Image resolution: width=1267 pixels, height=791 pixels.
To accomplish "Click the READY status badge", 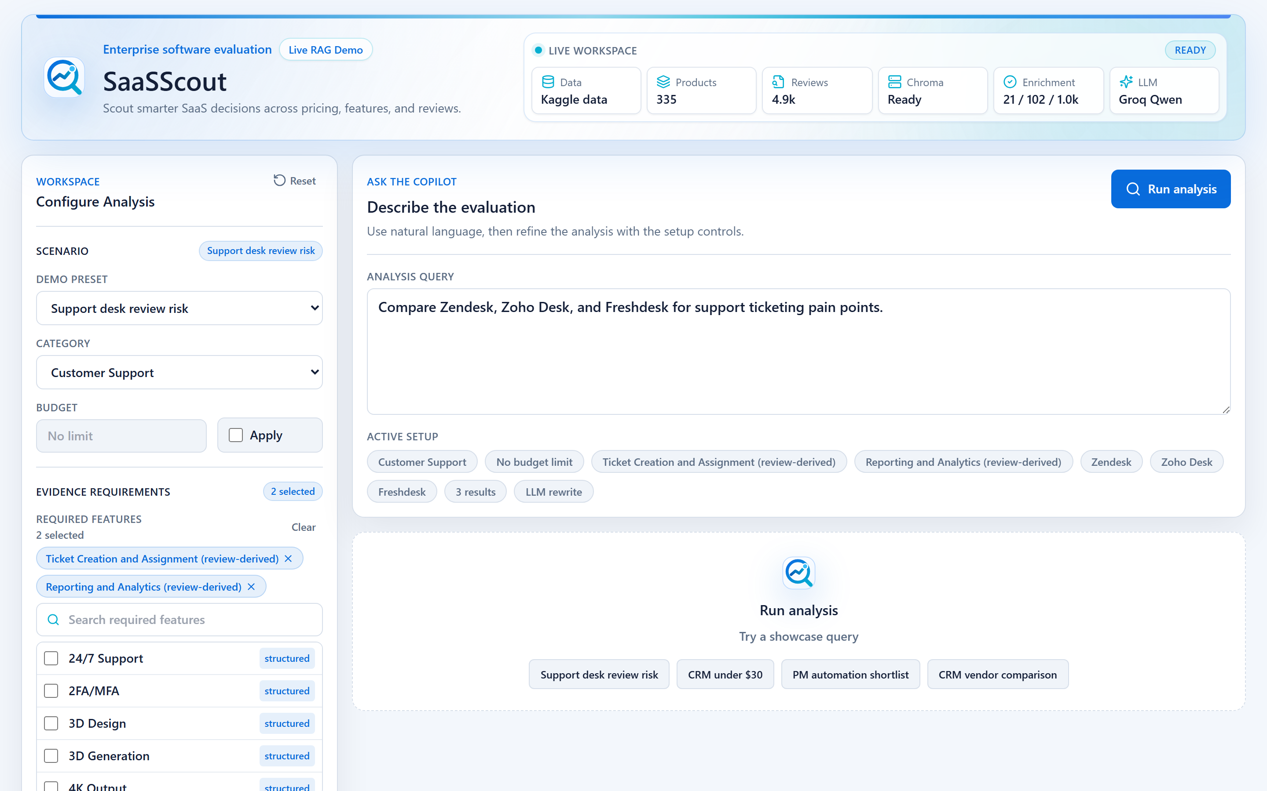I will 1190,50.
